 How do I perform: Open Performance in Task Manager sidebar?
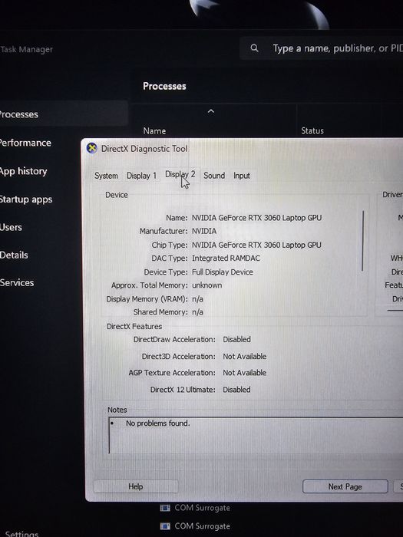point(25,143)
